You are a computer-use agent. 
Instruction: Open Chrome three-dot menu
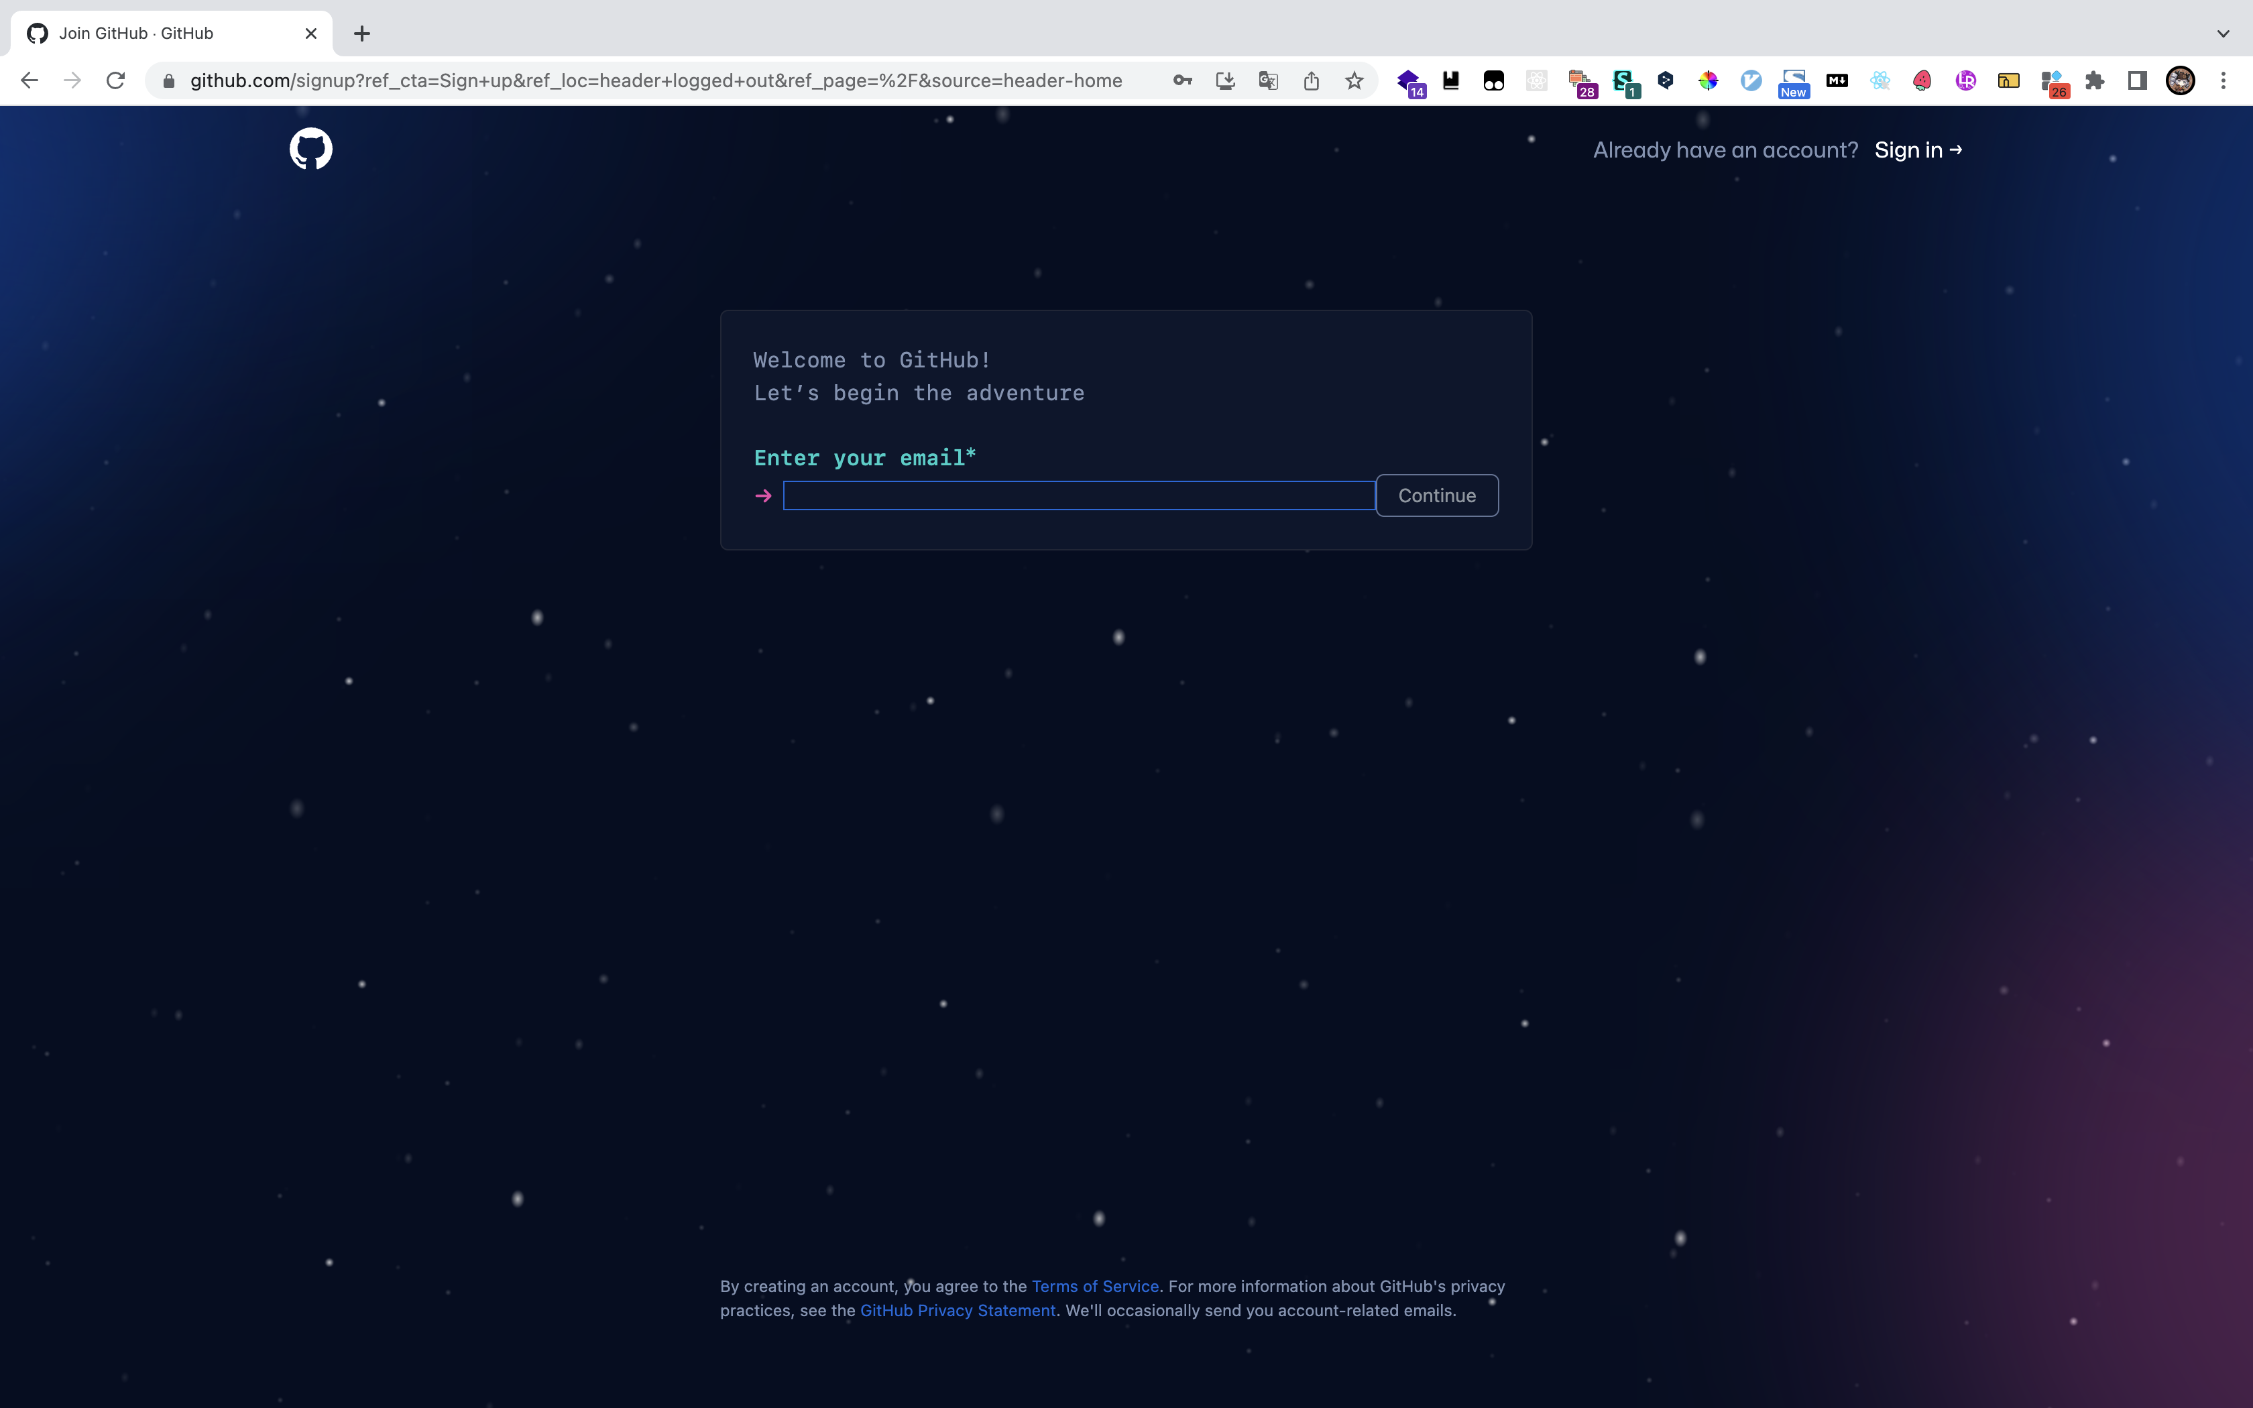point(2223,81)
